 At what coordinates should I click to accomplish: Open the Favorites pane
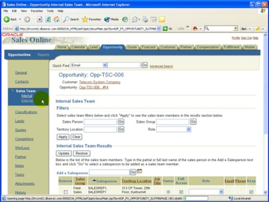click(x=91, y=19)
